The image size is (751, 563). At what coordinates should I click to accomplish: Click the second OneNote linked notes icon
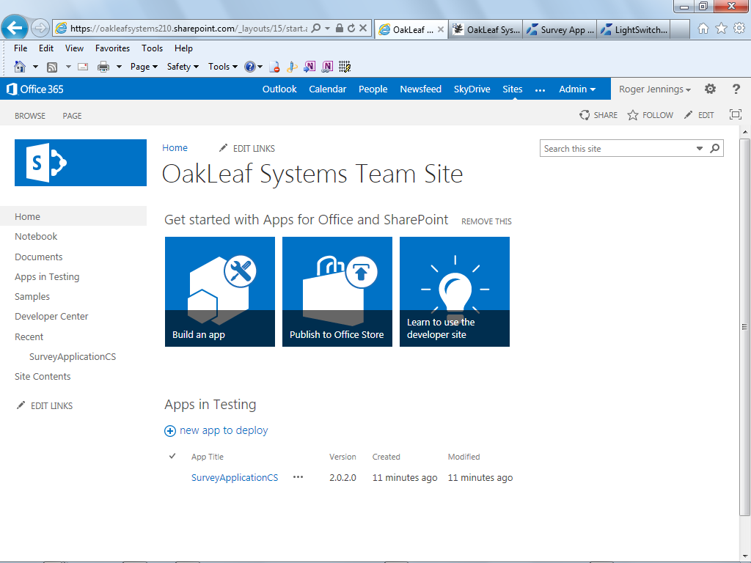328,67
